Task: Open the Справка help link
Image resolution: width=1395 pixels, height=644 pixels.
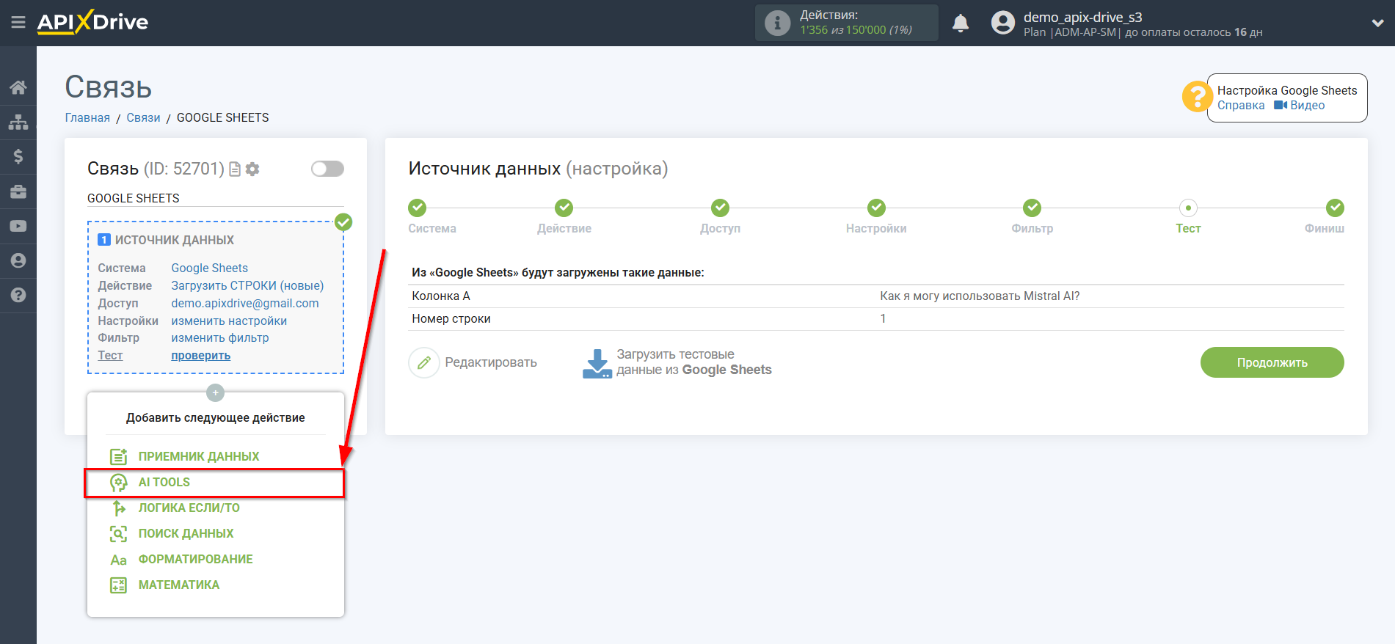Action: tap(1241, 105)
